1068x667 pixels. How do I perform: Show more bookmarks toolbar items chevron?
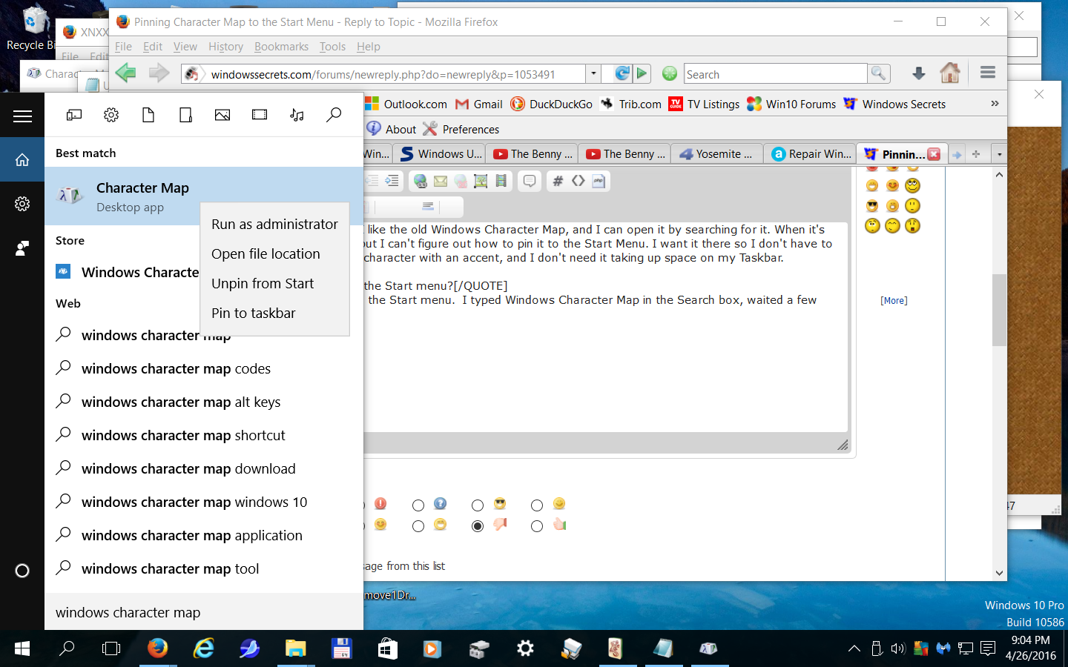coord(995,104)
